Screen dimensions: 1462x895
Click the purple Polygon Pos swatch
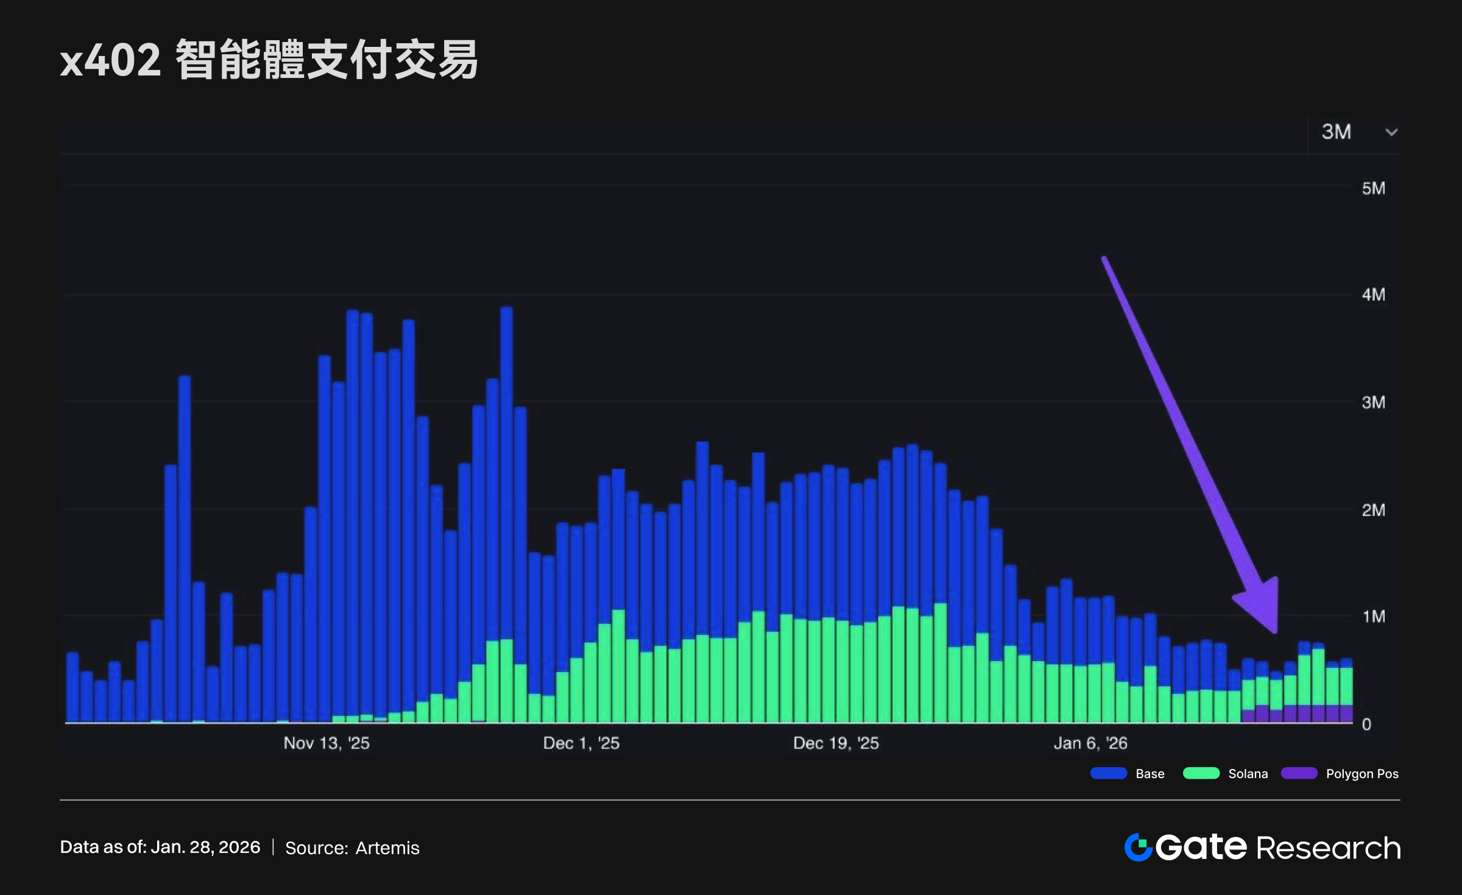tap(1299, 774)
